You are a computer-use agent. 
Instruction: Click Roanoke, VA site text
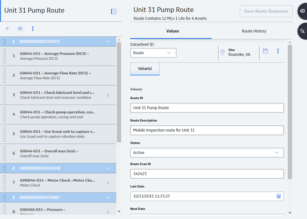click(x=239, y=55)
